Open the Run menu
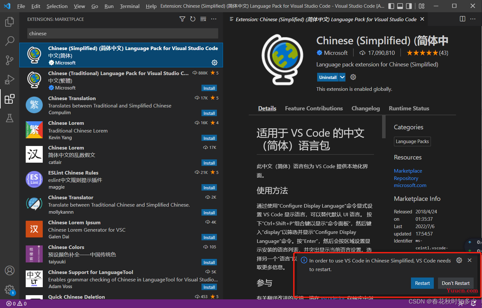 (109, 6)
